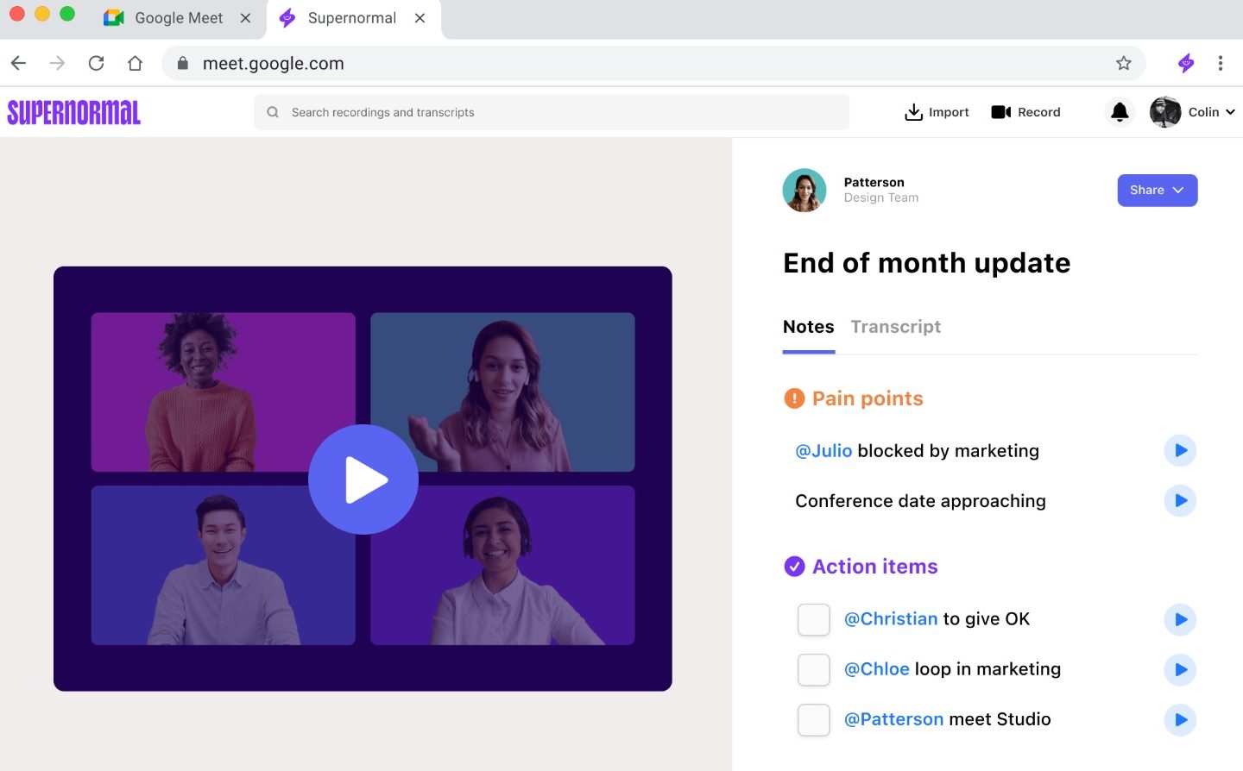Reload the page using the refresh icon
The width and height of the screenshot is (1243, 771).
click(x=96, y=63)
